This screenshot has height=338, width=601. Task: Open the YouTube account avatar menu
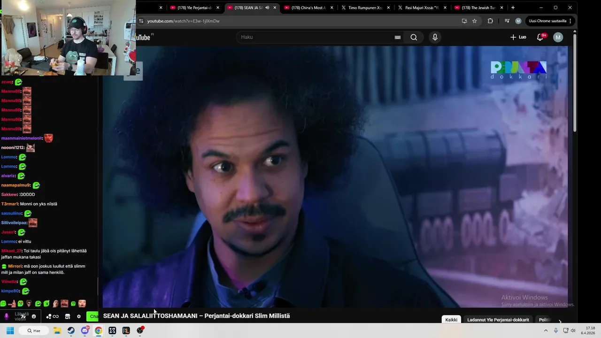click(558, 37)
